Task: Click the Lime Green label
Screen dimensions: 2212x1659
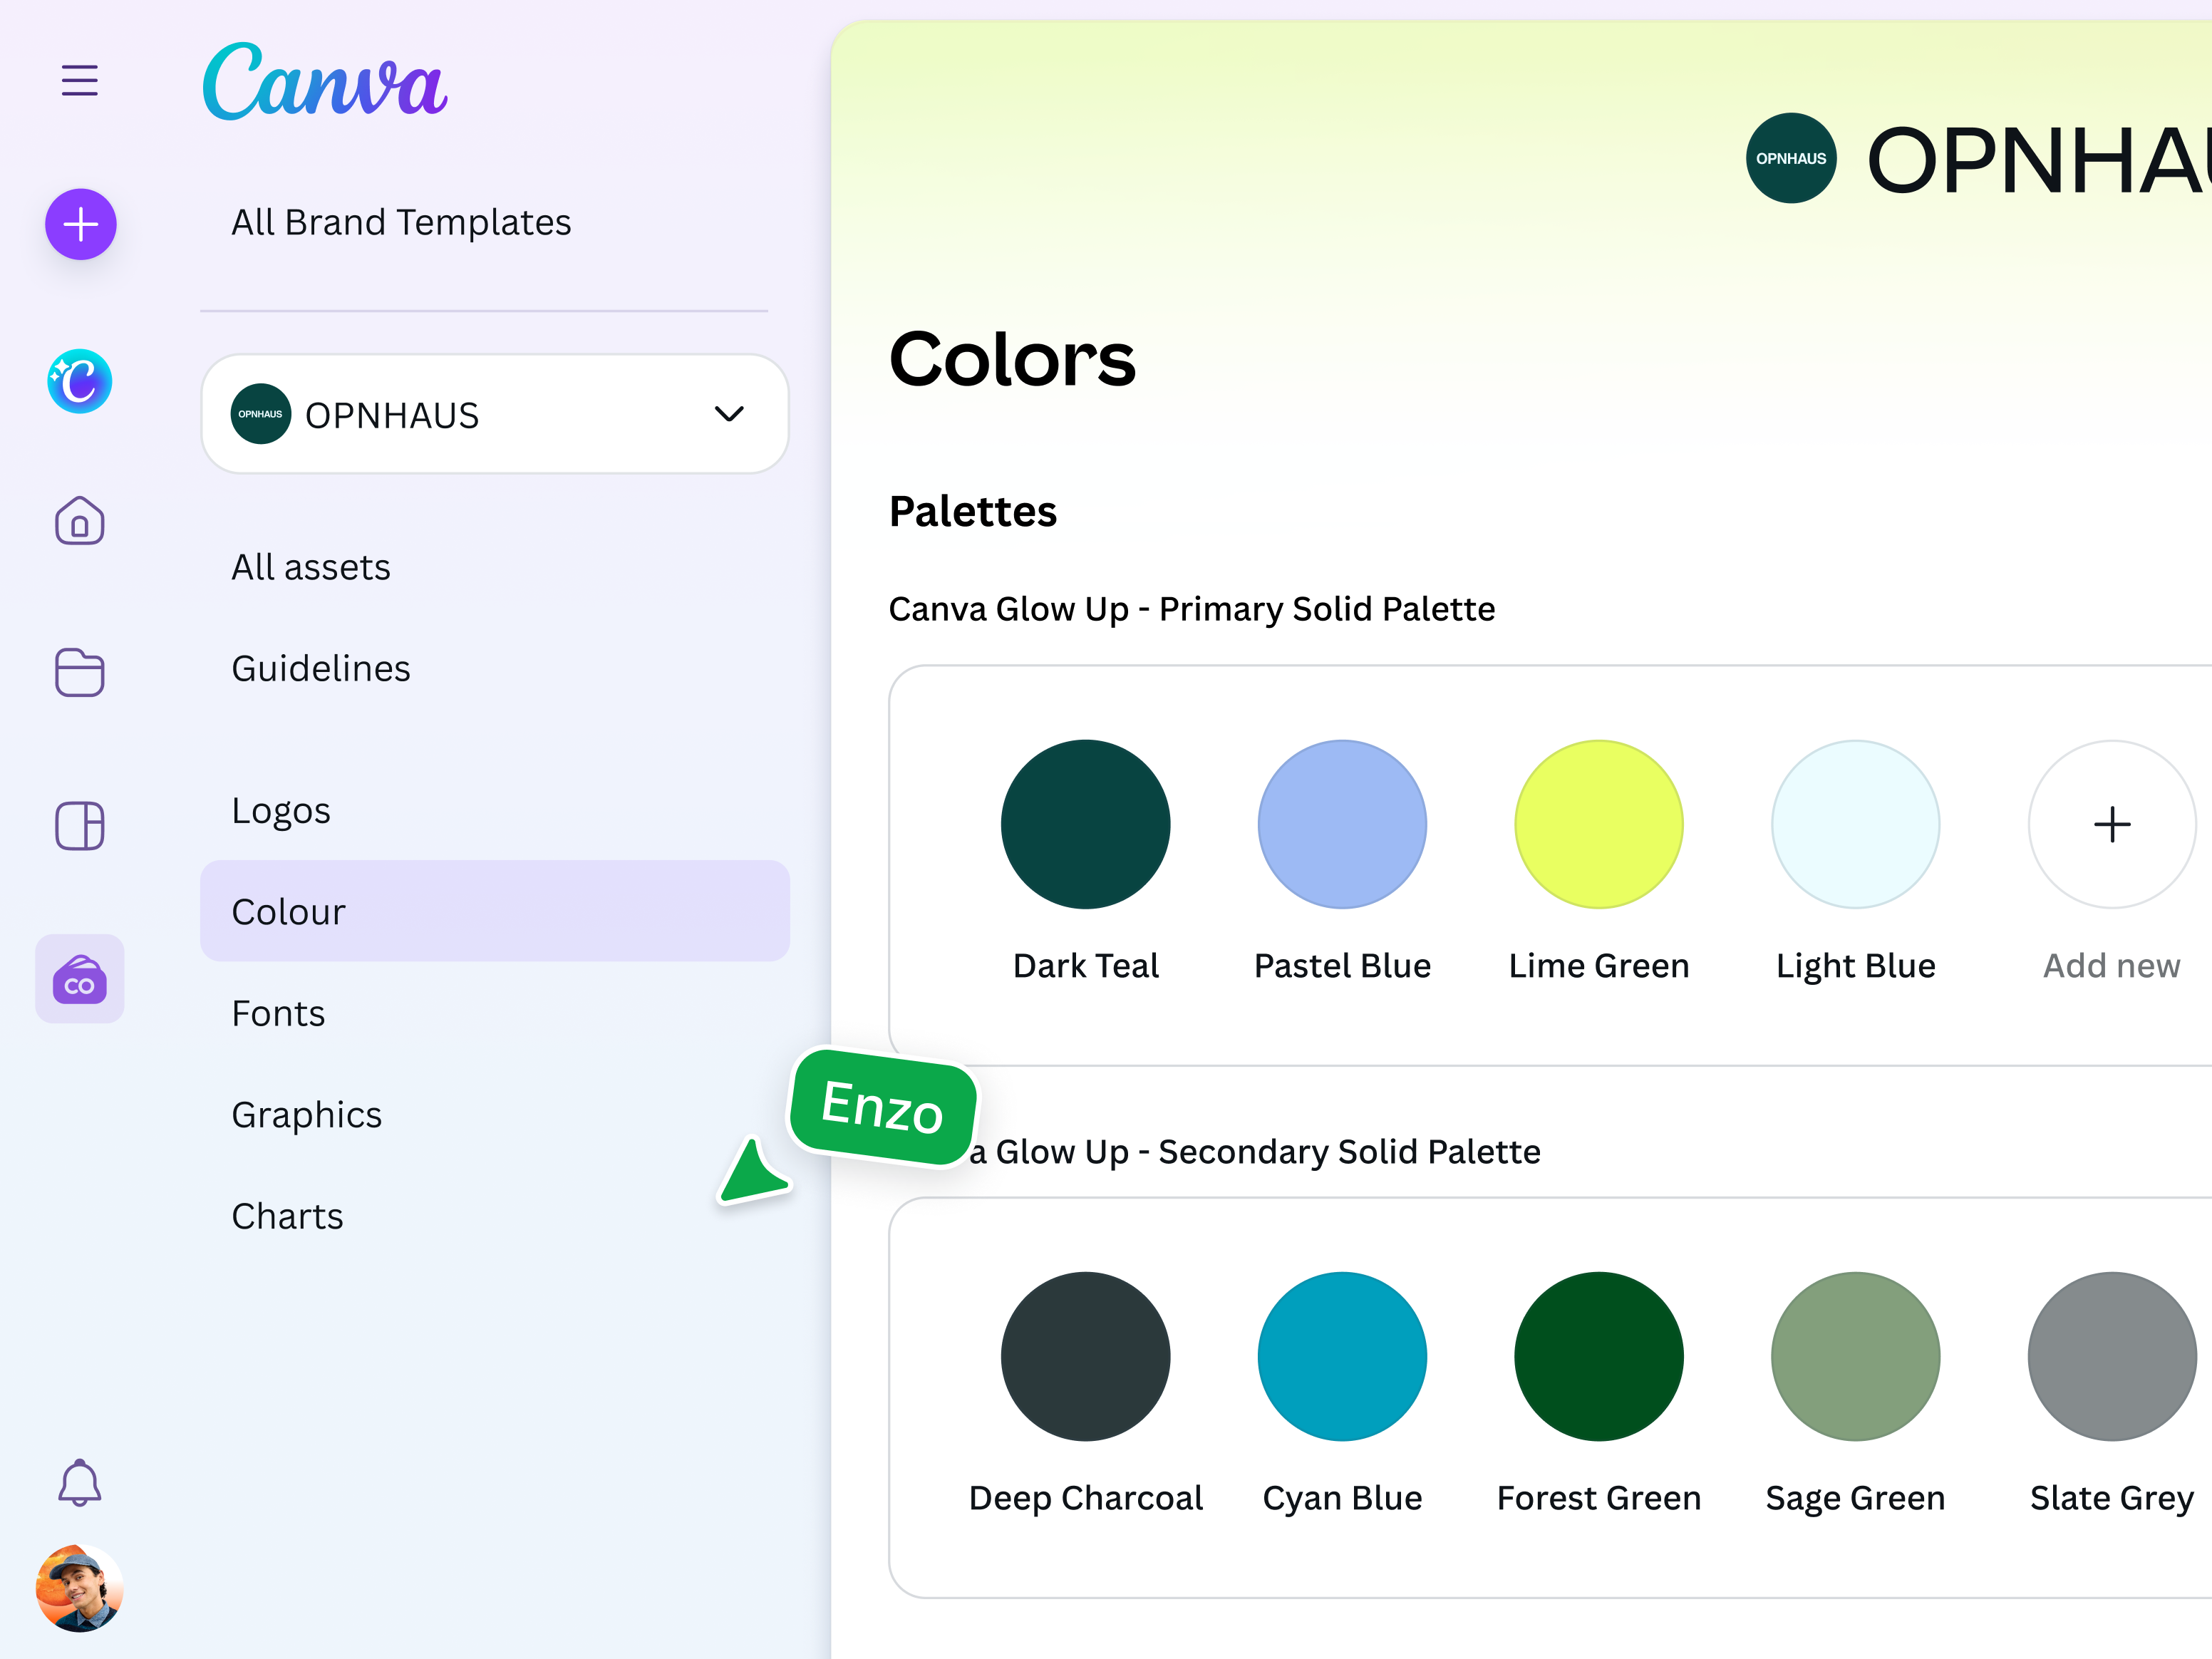Action: 1599,965
